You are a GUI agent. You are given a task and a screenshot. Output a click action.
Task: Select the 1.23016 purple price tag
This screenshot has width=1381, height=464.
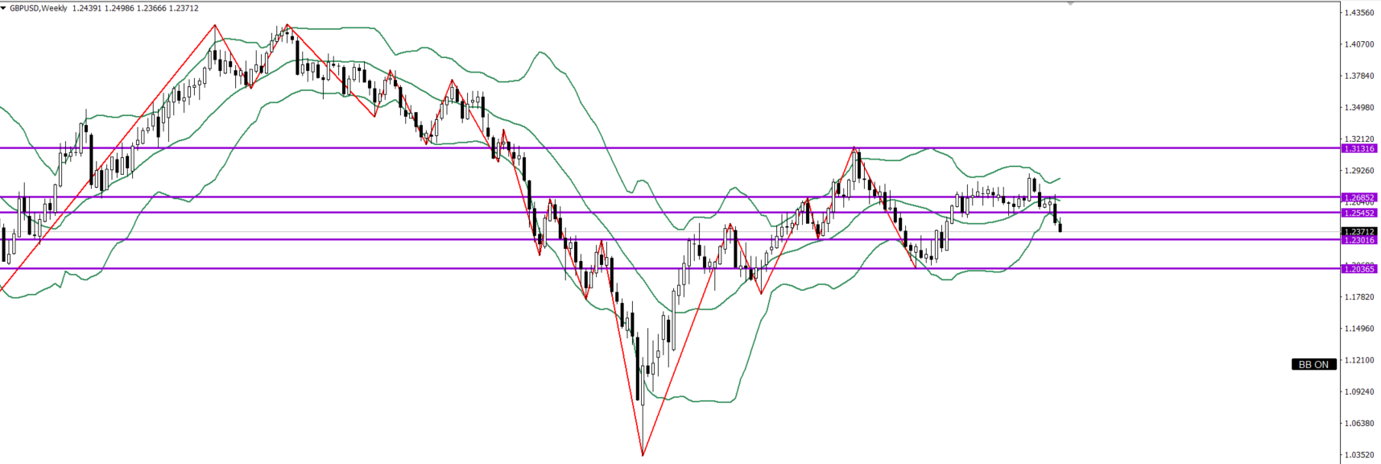1359,240
